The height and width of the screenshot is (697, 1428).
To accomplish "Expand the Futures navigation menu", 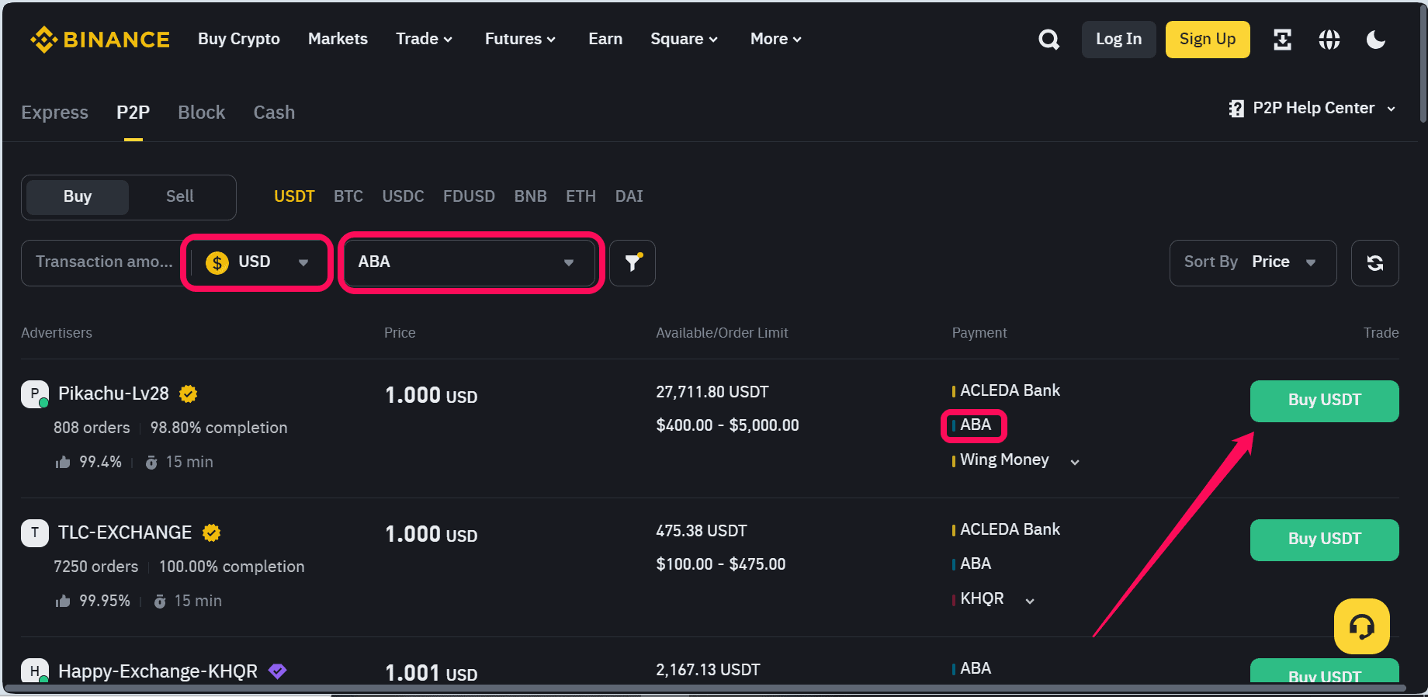I will (520, 39).
